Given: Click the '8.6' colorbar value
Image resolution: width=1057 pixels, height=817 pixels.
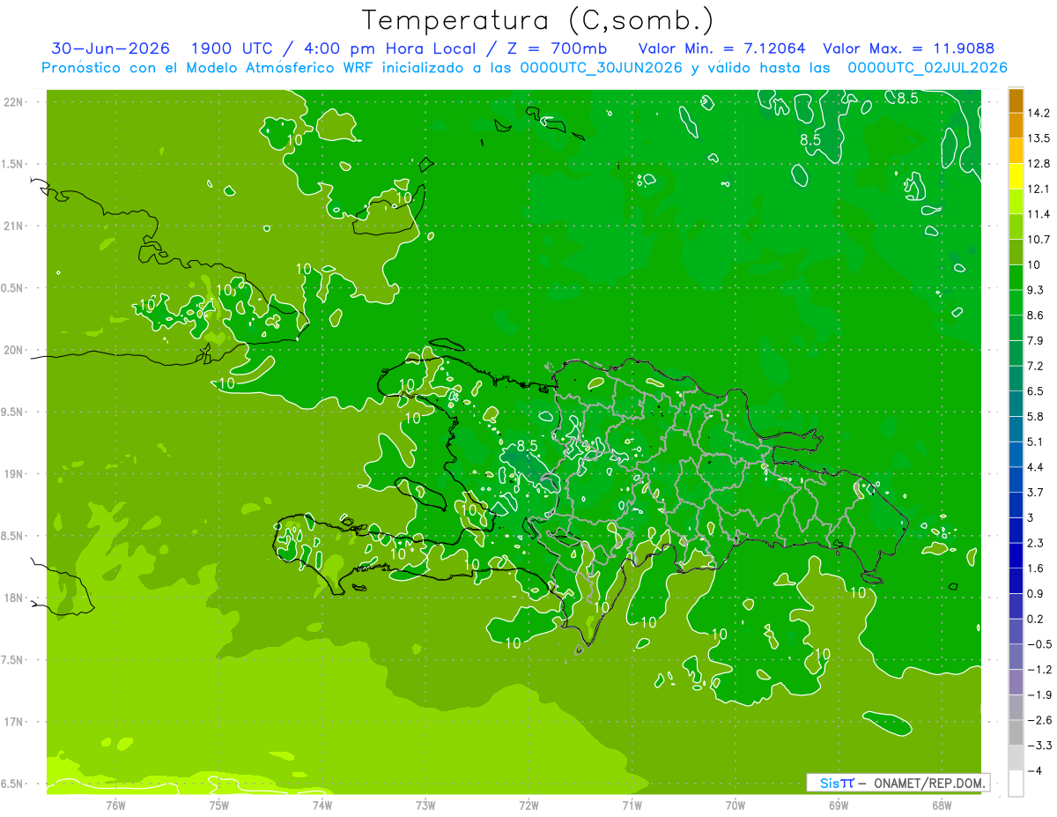Looking at the screenshot, I should 1036,316.
